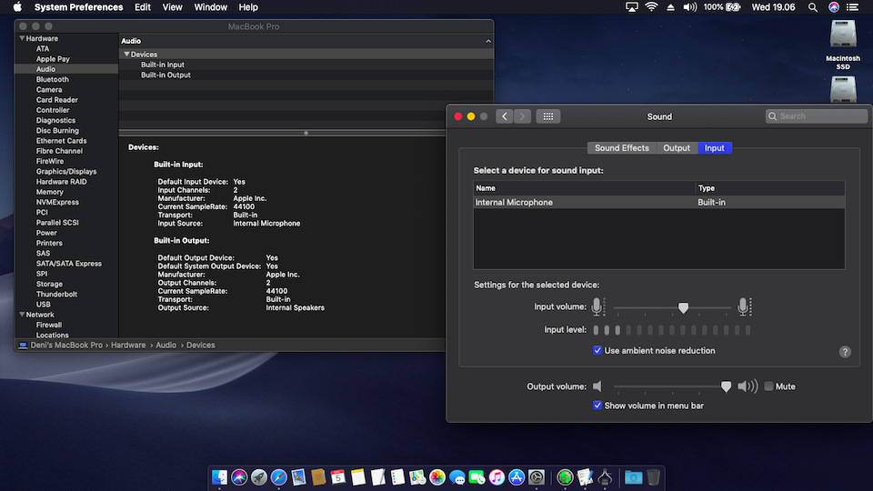
Task: Disable ambient noise reduction checkbox
Action: [597, 351]
